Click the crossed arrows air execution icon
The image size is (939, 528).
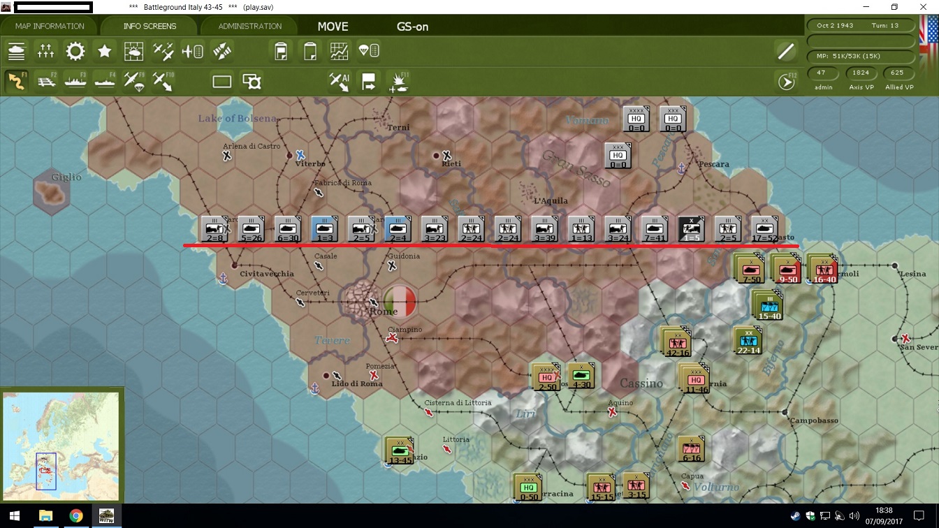tap(222, 51)
